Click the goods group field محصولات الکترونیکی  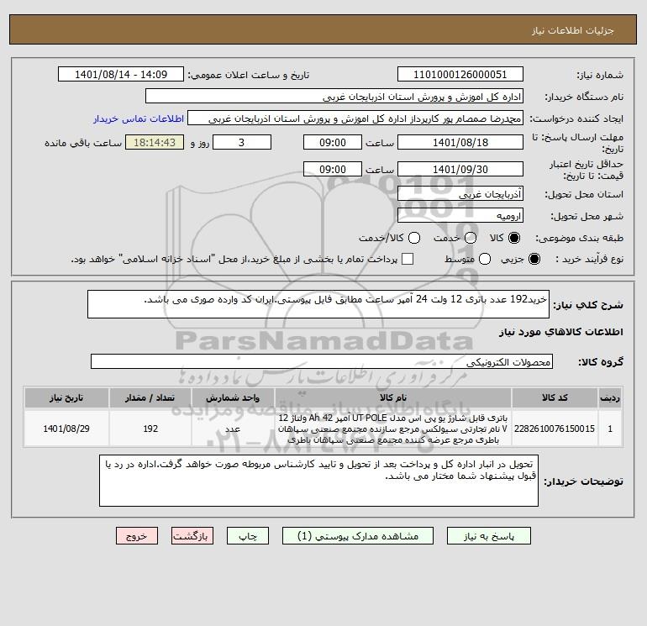coord(322,361)
